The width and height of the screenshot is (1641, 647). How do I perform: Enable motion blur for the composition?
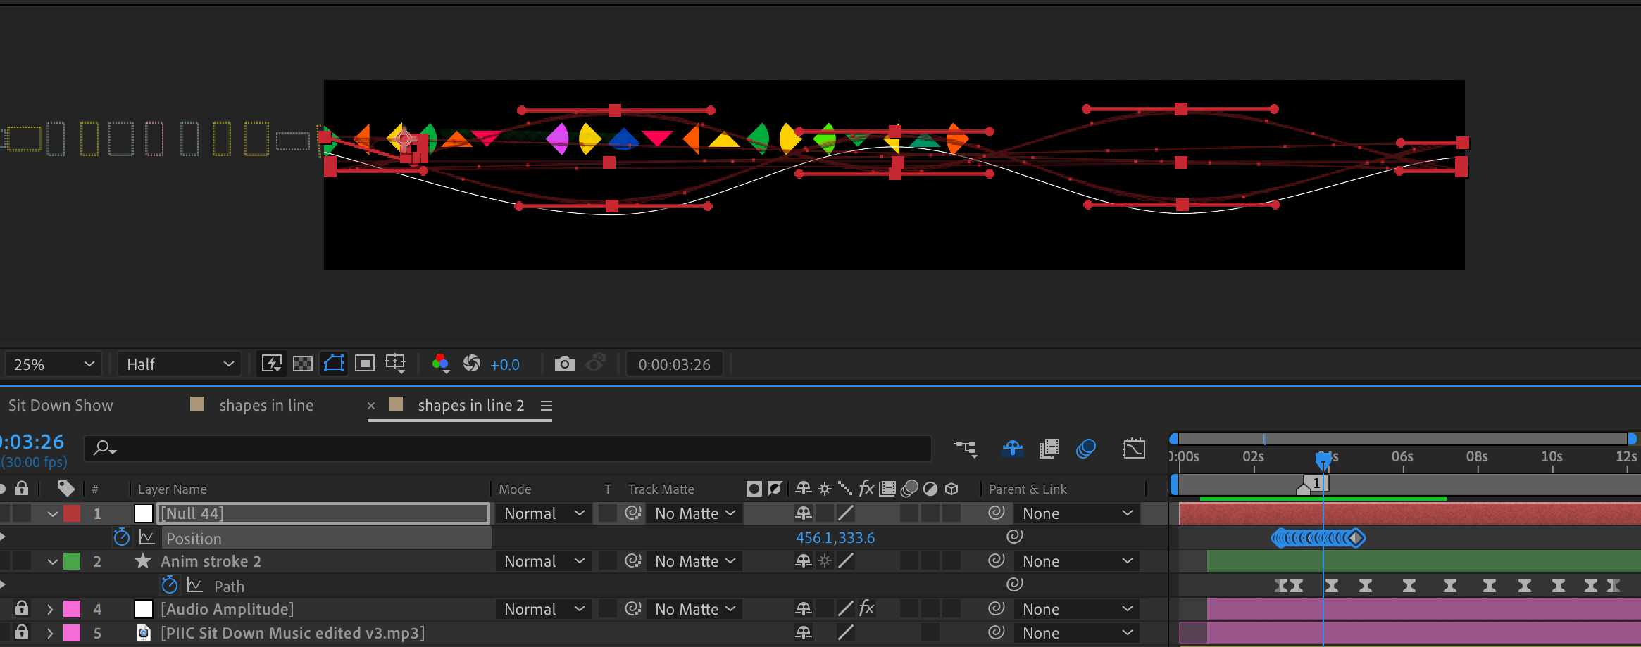1085,448
